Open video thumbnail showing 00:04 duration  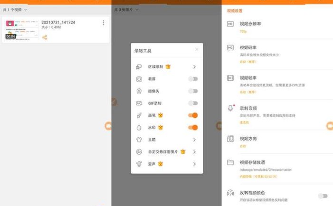[x=22, y=30]
